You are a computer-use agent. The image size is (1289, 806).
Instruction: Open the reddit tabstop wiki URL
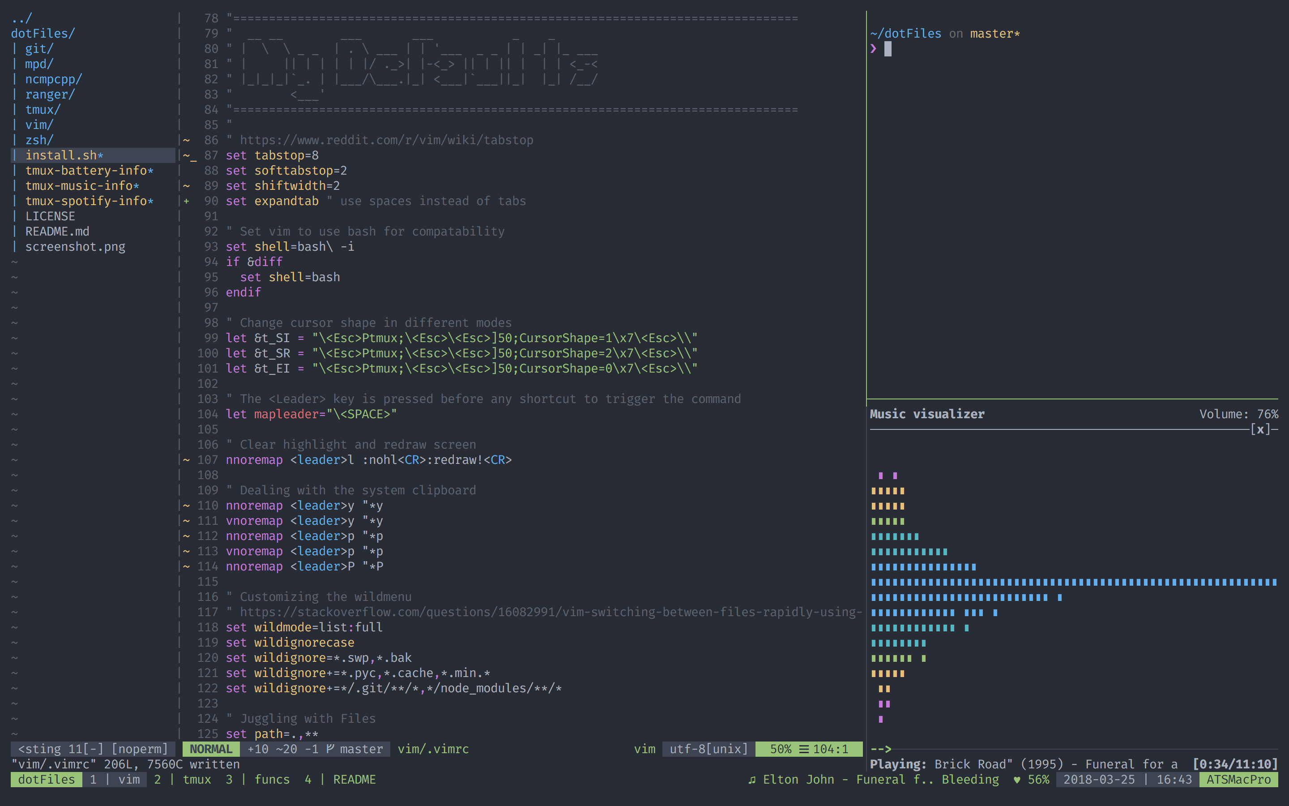click(x=386, y=140)
